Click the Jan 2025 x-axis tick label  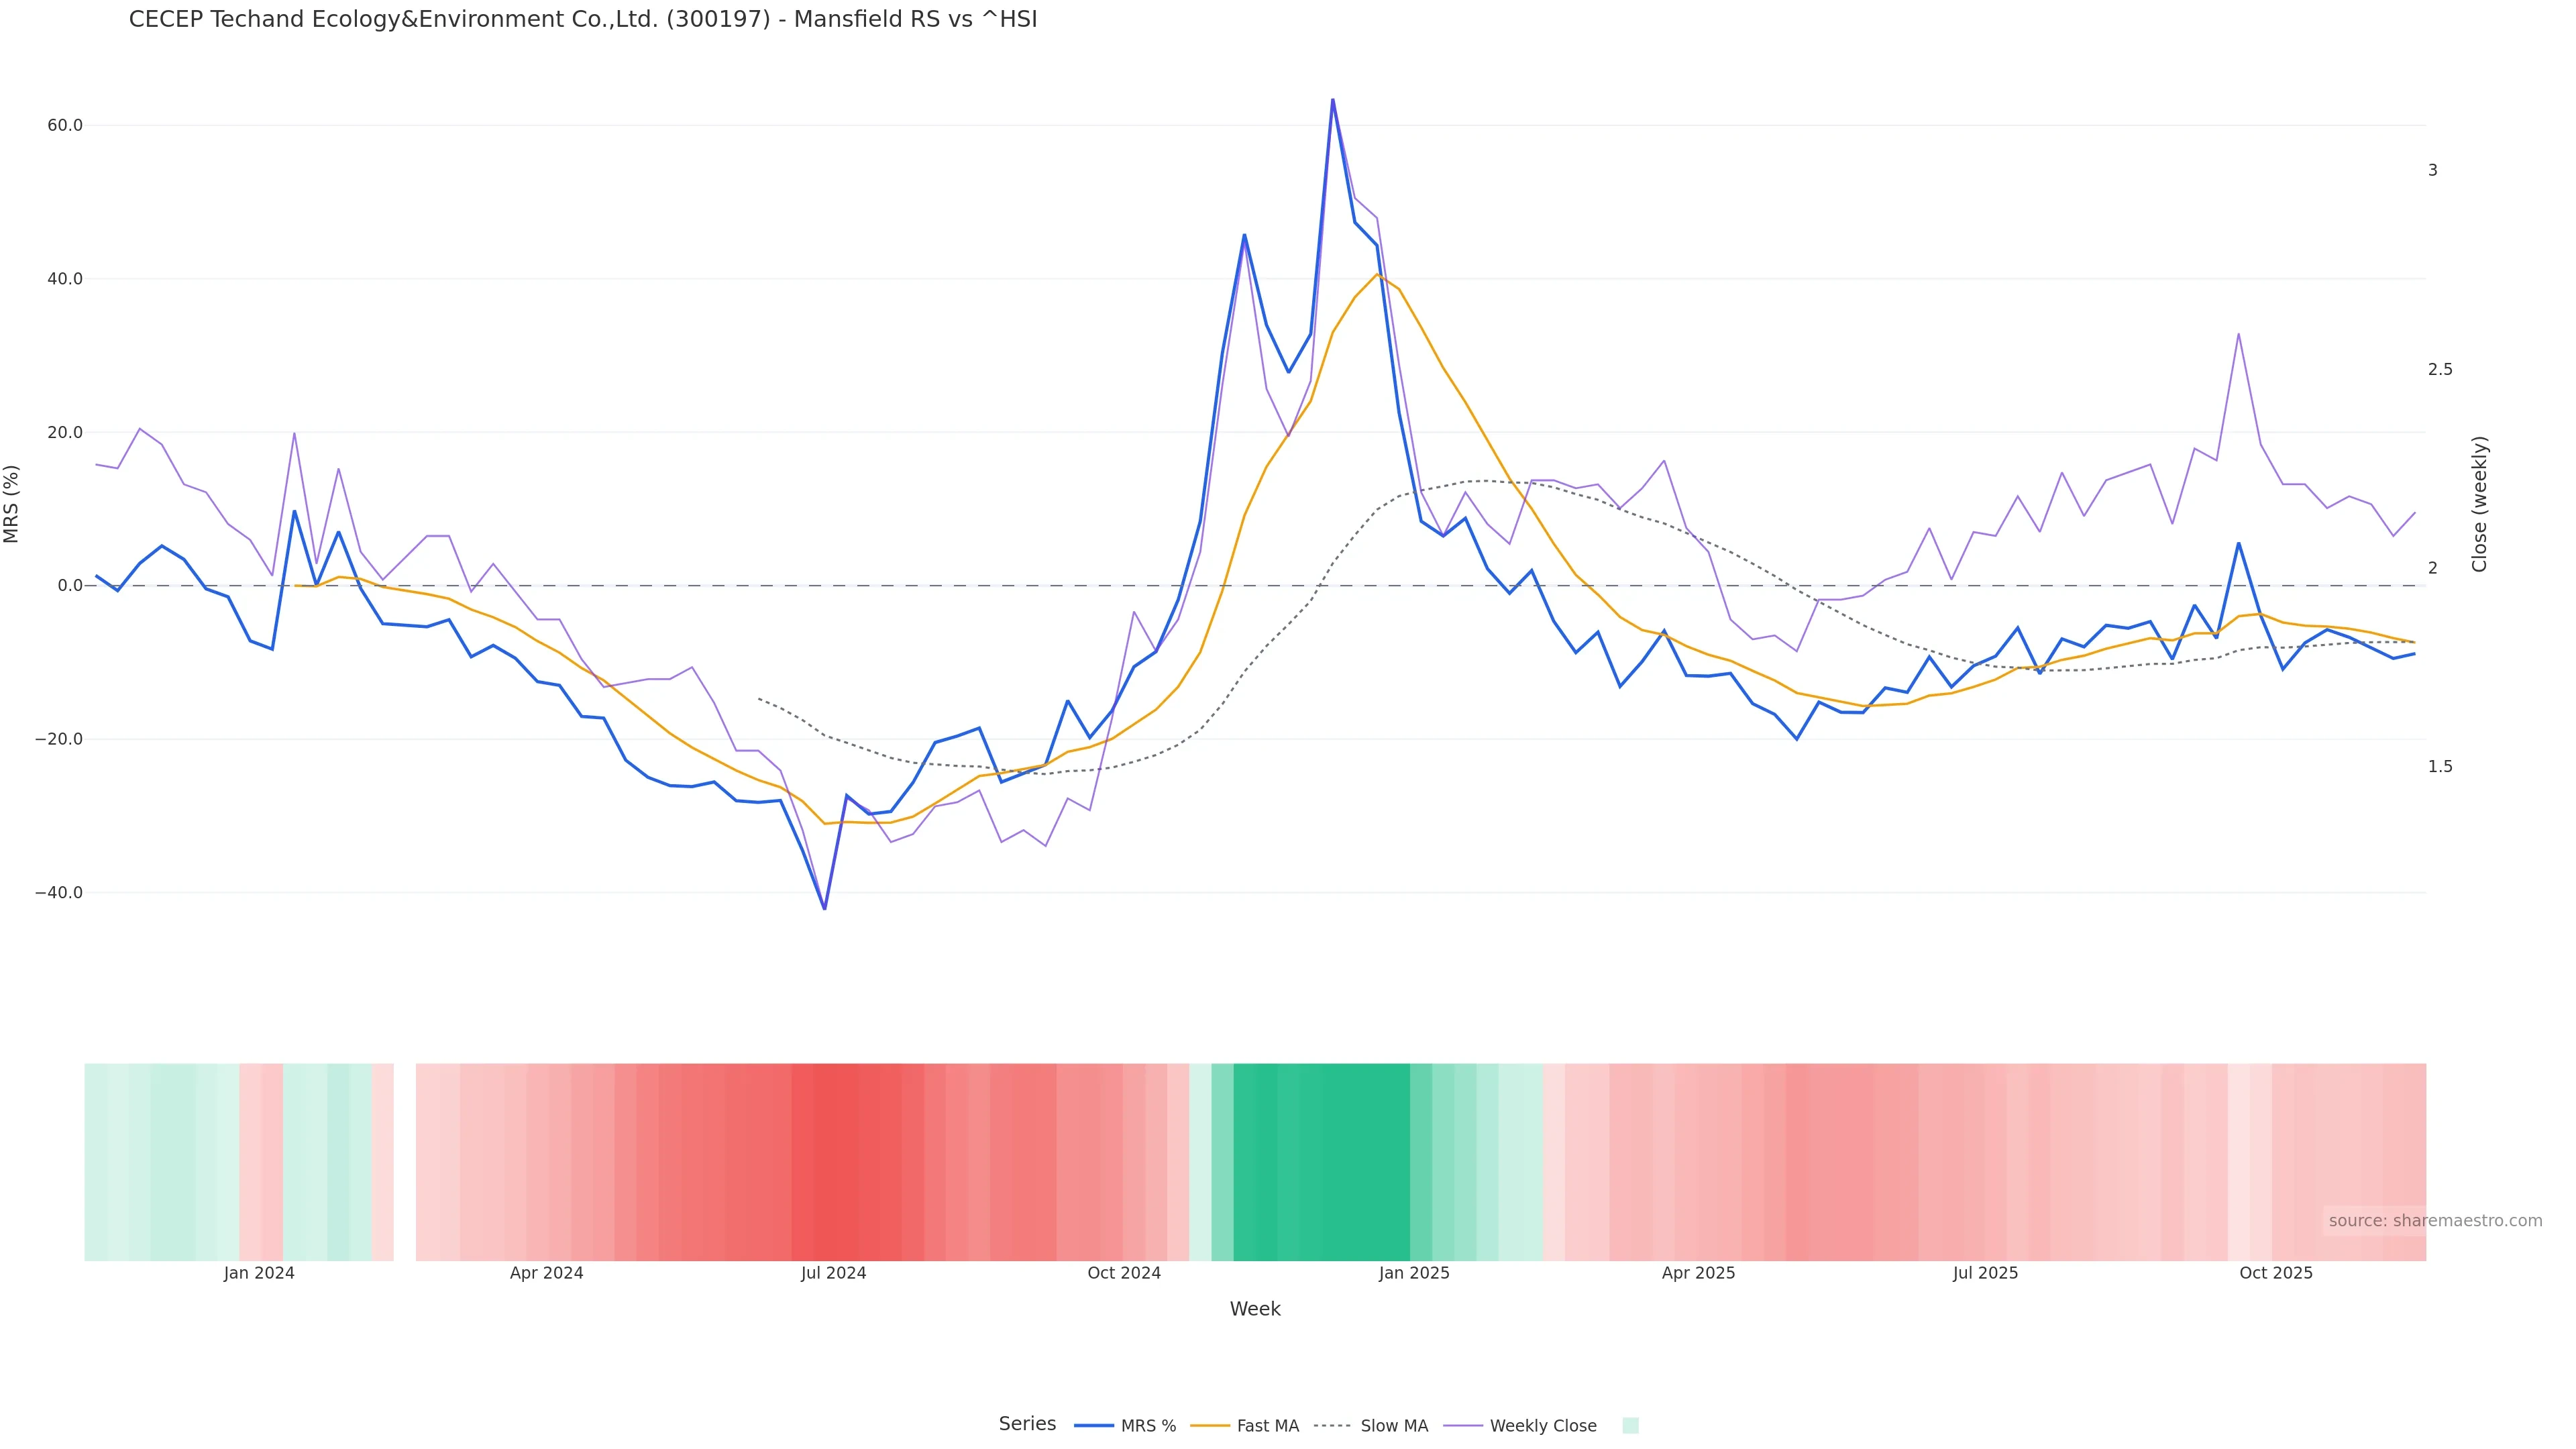click(1413, 1273)
